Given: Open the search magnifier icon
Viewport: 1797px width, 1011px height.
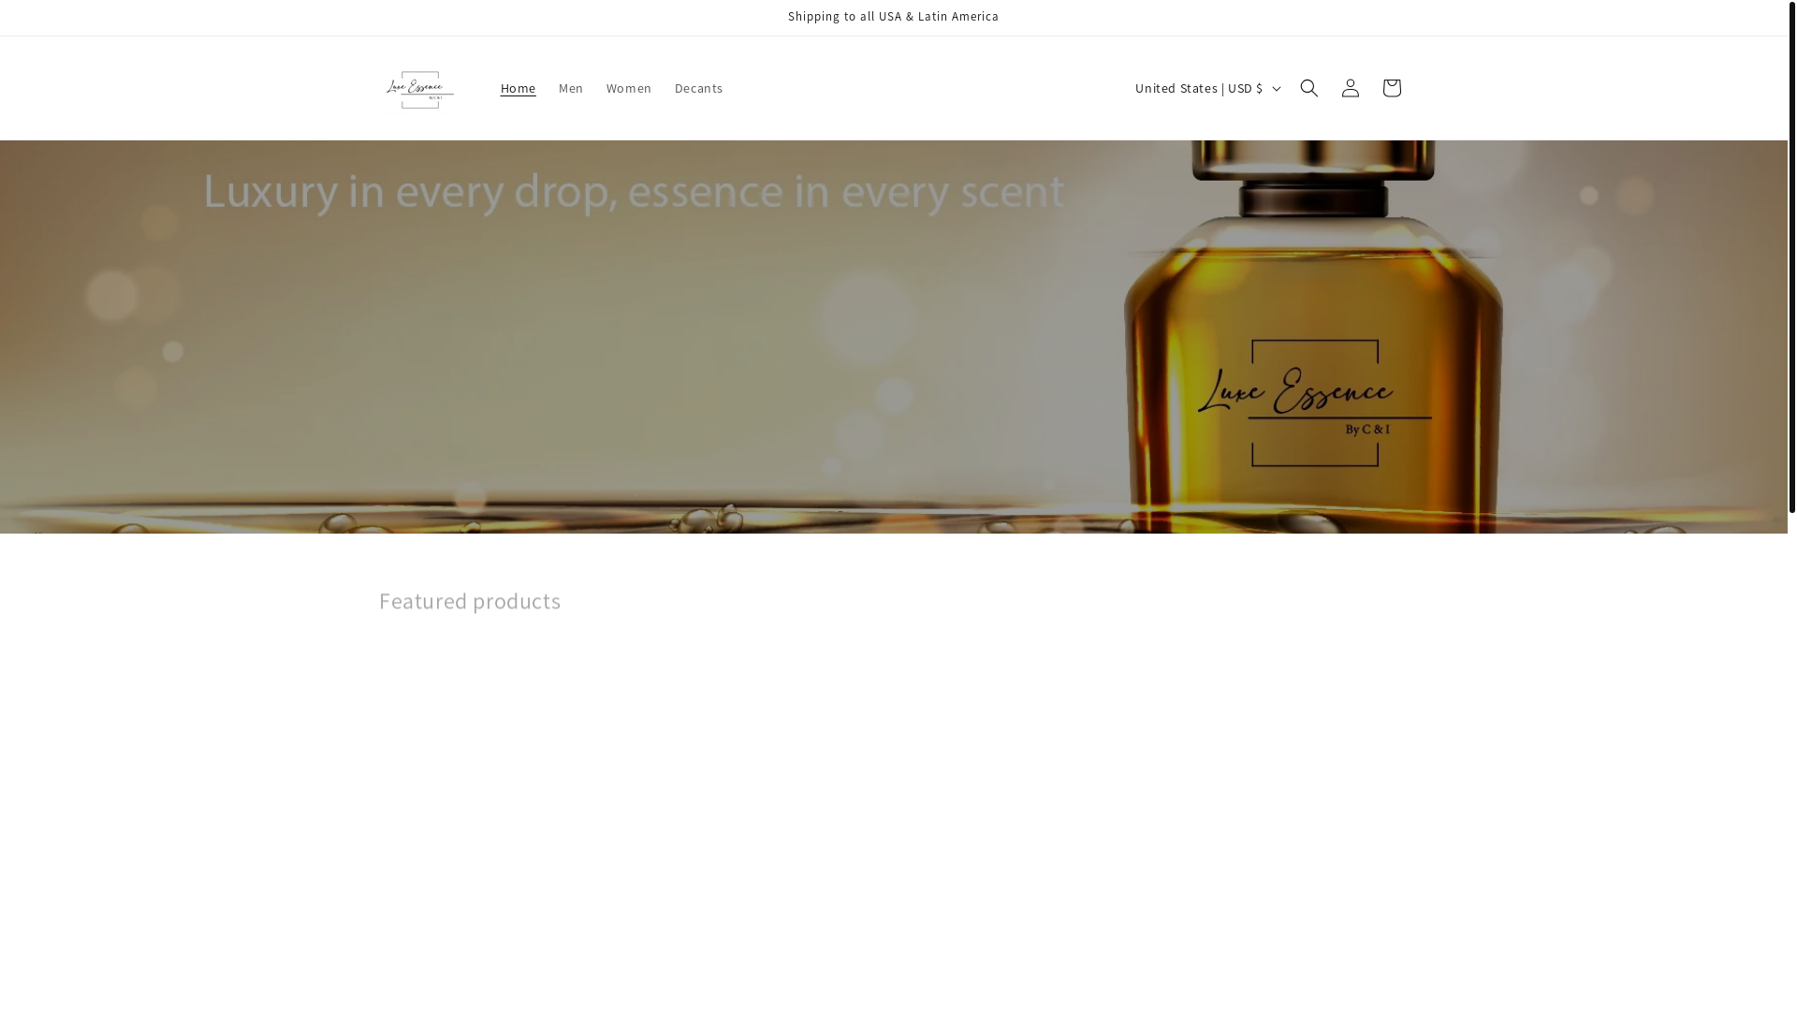Looking at the screenshot, I should tap(1308, 88).
